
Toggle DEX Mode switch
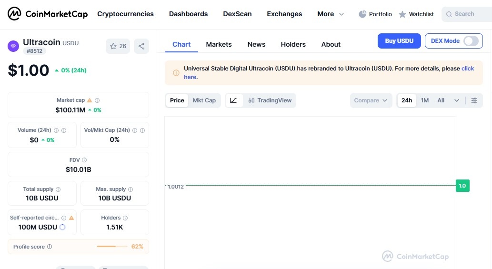(471, 41)
